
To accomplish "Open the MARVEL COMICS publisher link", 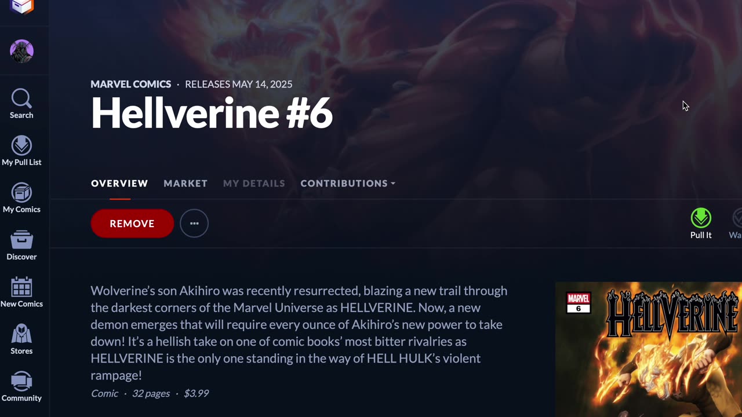I will click(x=131, y=84).
